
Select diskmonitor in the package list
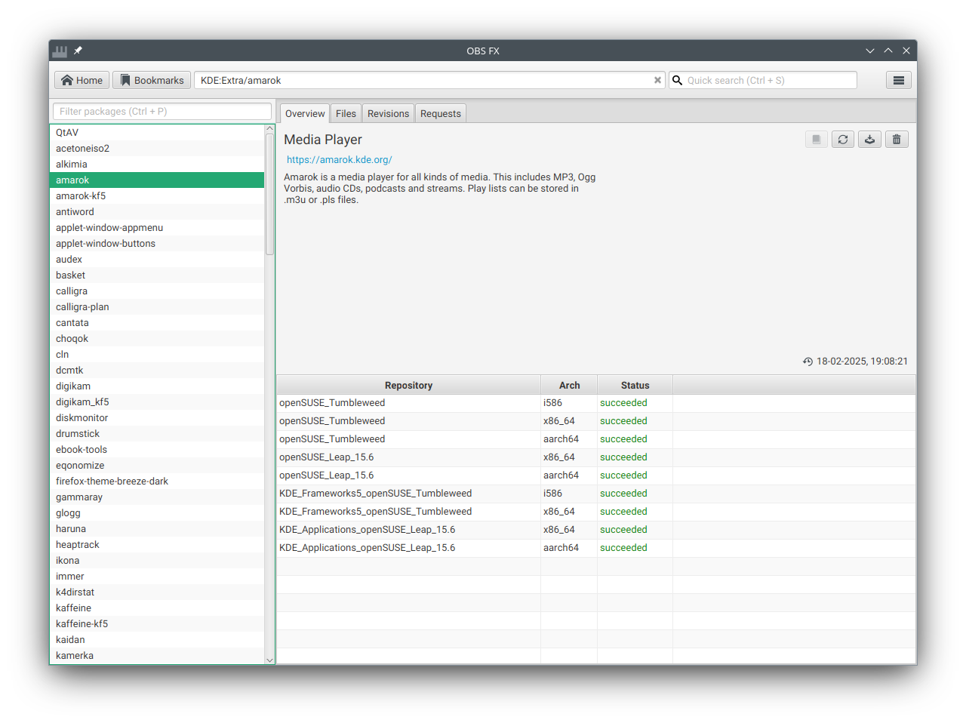click(157, 418)
